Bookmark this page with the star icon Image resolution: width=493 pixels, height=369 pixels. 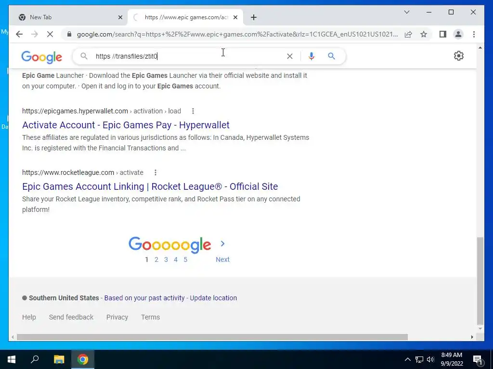point(424,34)
